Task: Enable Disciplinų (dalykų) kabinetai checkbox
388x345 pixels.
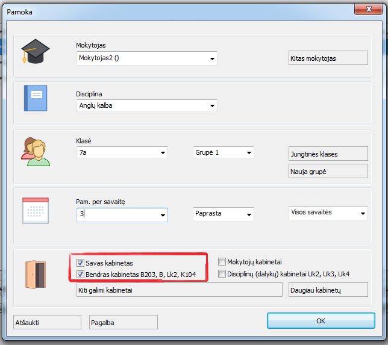Action: pyautogui.click(x=222, y=274)
